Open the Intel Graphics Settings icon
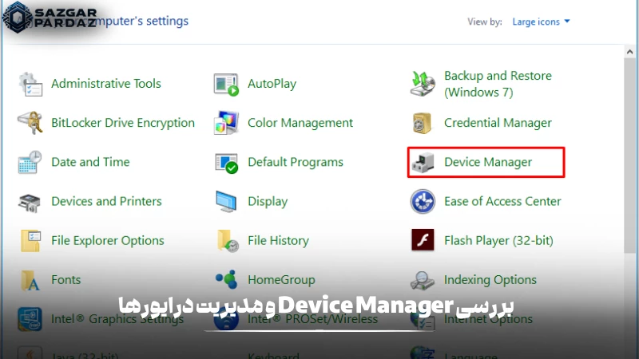This screenshot has height=359, width=639. point(30,319)
